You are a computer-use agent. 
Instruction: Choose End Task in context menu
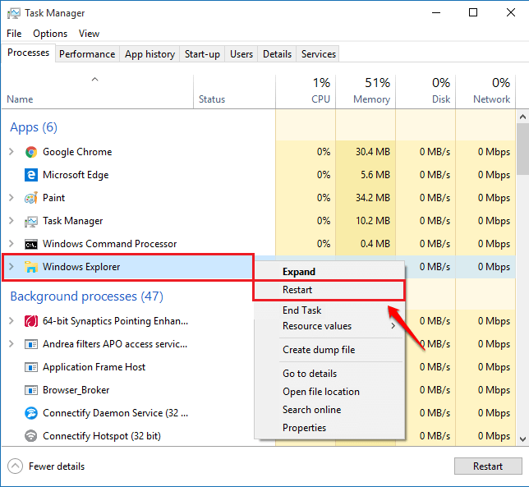pyautogui.click(x=329, y=310)
